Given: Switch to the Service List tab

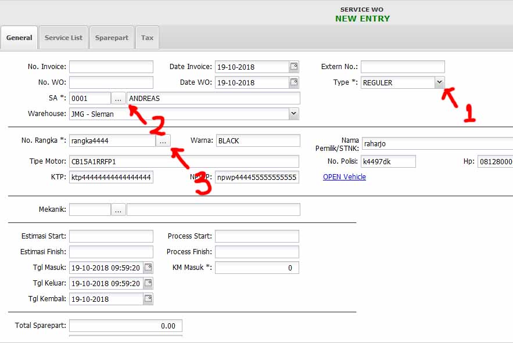Looking at the screenshot, I should coord(63,38).
